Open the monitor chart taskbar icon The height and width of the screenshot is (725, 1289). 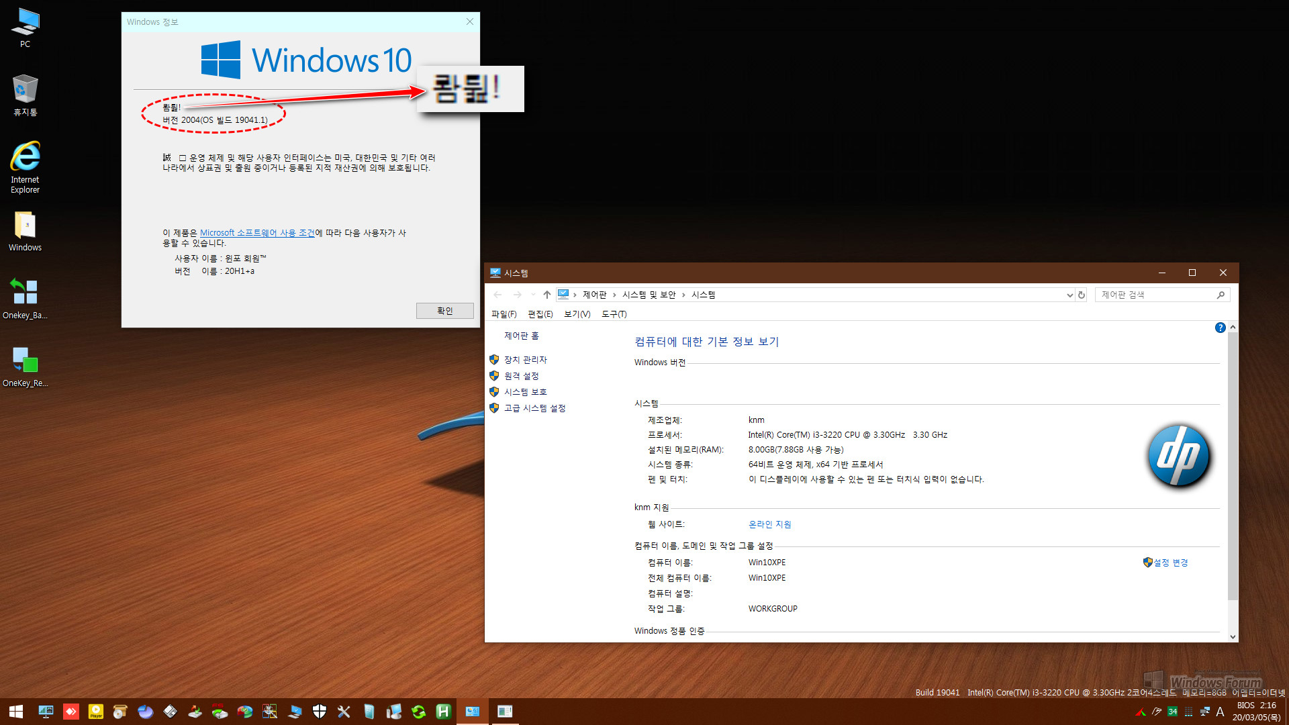[x=46, y=712]
